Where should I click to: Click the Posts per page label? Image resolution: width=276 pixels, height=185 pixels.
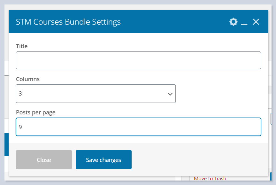pyautogui.click(x=36, y=112)
